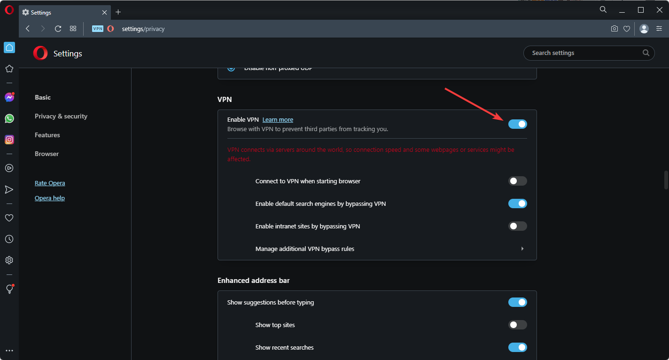Screen dimensions: 669x360
Task: Open WhatsApp in the sidebar
Action: coord(9,118)
